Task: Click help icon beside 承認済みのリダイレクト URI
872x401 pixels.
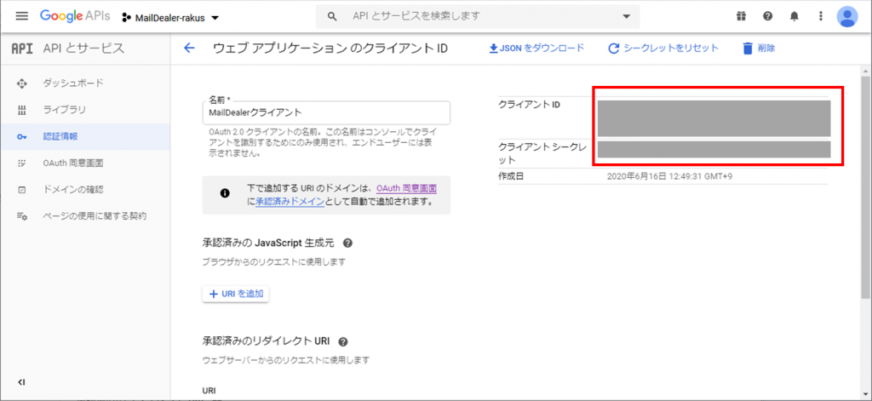Action: [x=342, y=341]
